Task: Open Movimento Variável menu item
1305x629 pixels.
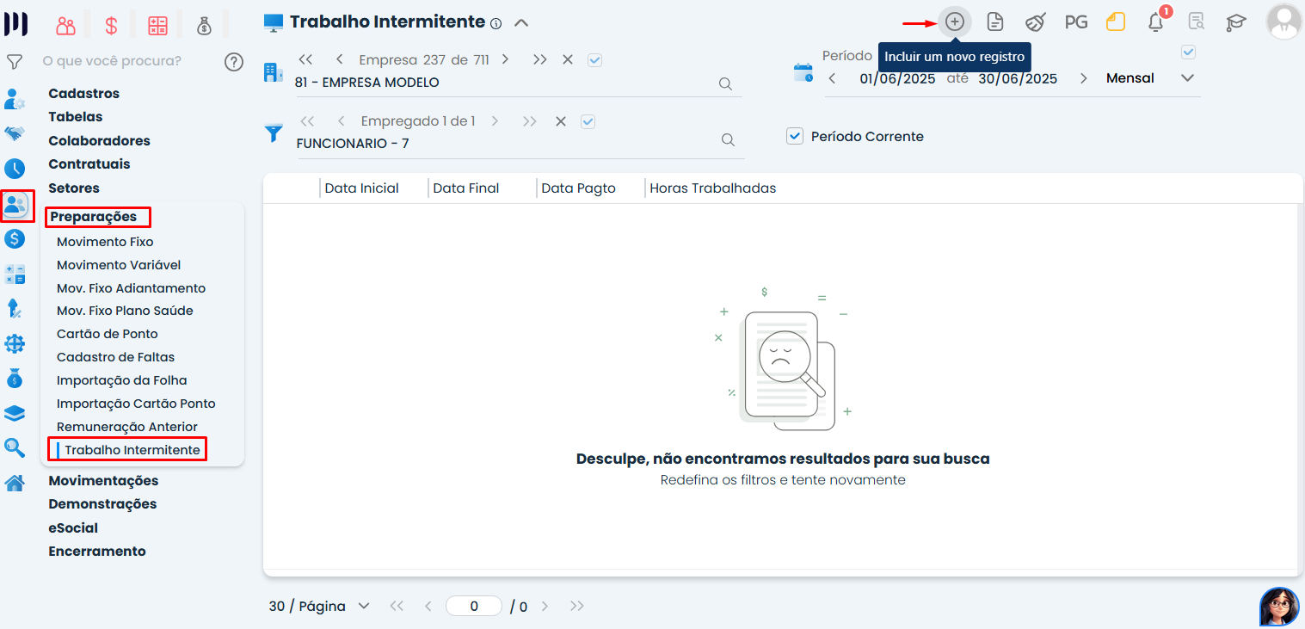Action: pyautogui.click(x=119, y=265)
